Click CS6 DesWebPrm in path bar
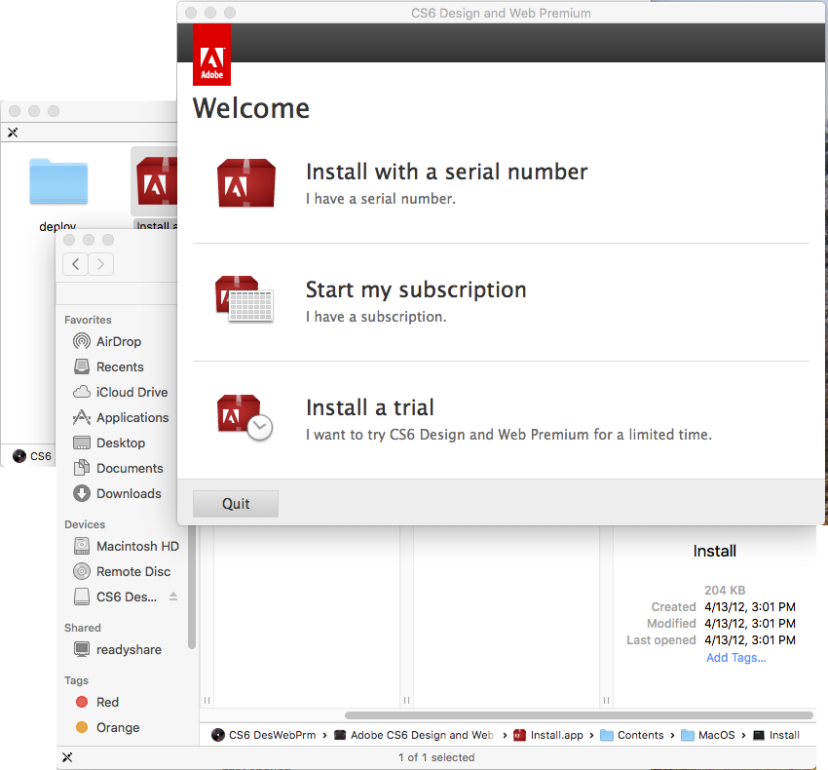 click(x=264, y=735)
